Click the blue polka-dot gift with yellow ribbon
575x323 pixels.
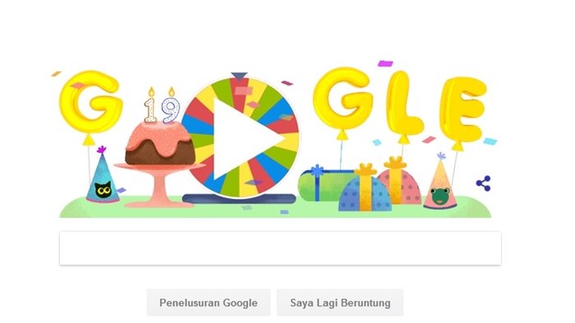point(365,191)
